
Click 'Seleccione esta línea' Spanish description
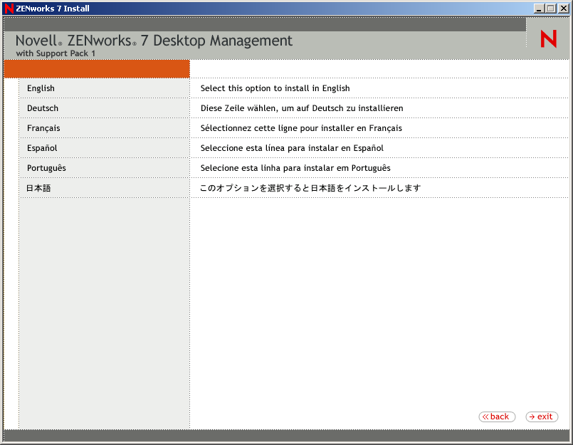coord(292,148)
